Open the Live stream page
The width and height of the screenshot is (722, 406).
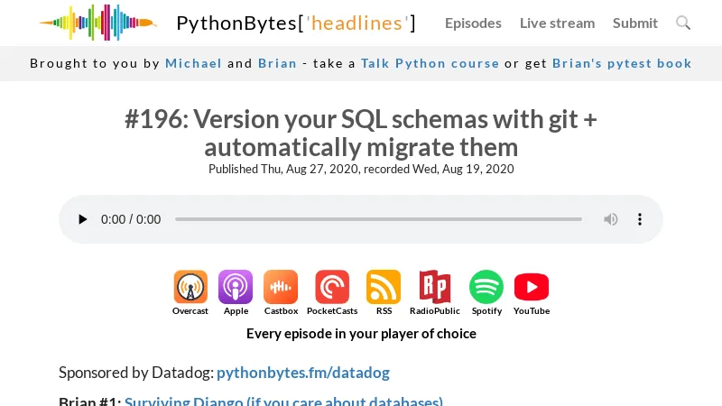(557, 23)
